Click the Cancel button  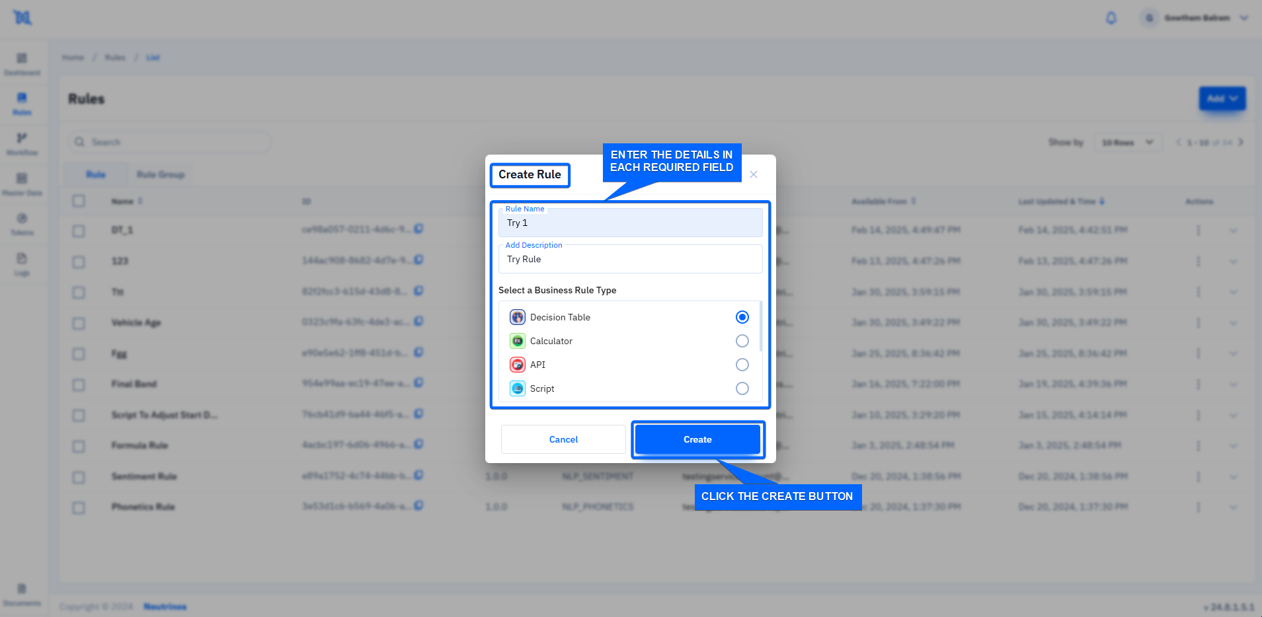[563, 439]
